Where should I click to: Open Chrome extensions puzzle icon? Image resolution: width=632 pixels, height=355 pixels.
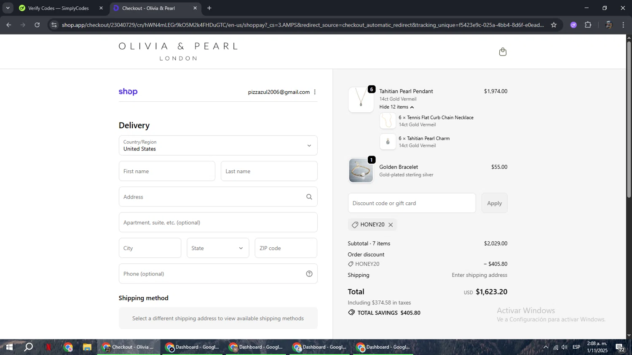point(588,25)
